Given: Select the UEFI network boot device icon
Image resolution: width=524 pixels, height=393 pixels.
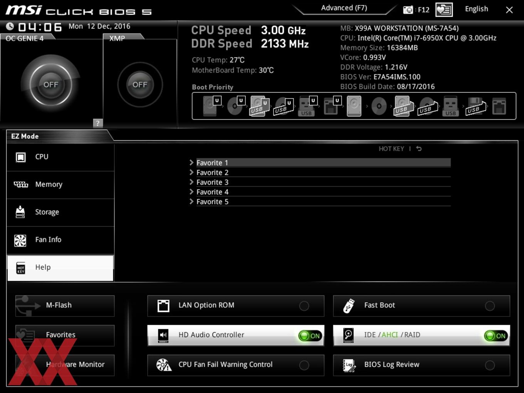Looking at the screenshot, I should click(332, 106).
